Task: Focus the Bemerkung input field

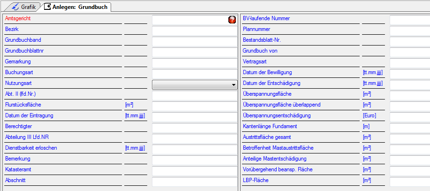Action: click(x=195, y=160)
